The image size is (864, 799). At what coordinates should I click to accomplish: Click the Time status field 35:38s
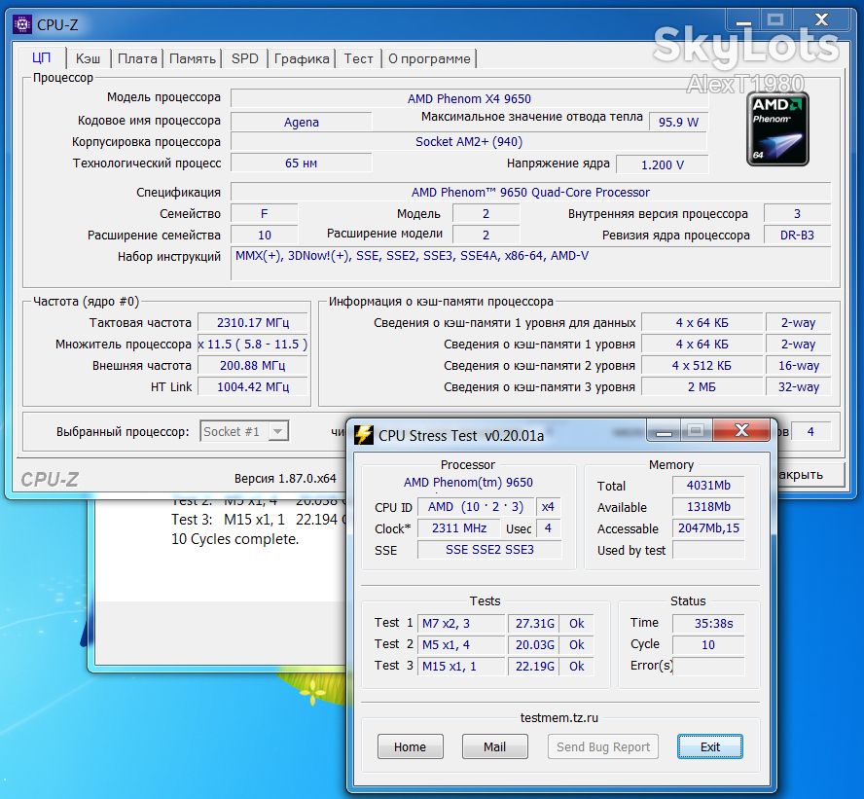708,623
